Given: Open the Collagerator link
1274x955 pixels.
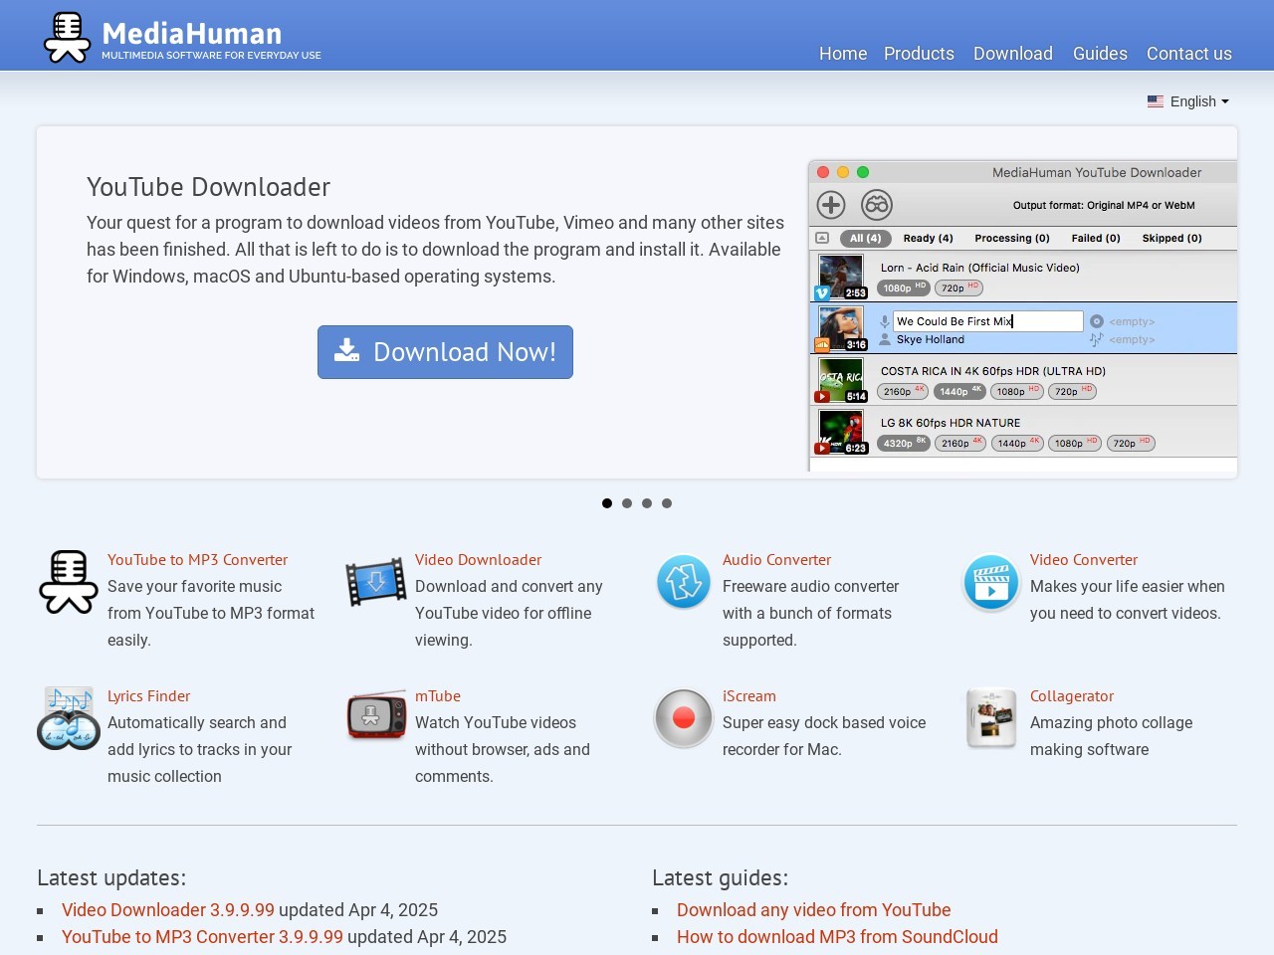Looking at the screenshot, I should pos(1072,696).
